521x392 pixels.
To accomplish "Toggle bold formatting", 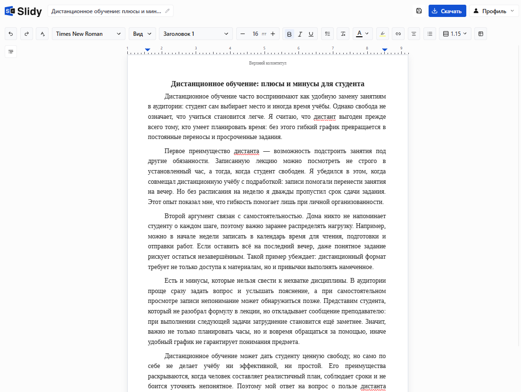I will coord(289,34).
